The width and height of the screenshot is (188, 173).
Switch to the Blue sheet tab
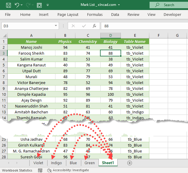pyautogui.click(x=73, y=163)
